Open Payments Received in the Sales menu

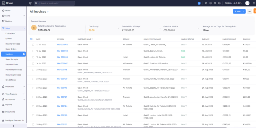pyautogui.click(x=14, y=70)
